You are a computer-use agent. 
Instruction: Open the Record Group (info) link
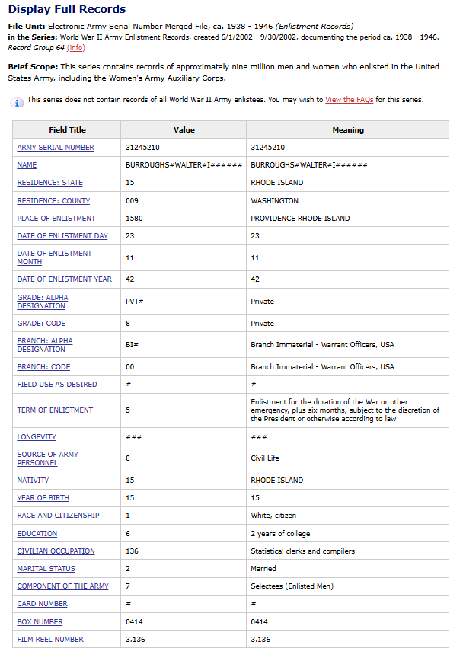[x=76, y=48]
